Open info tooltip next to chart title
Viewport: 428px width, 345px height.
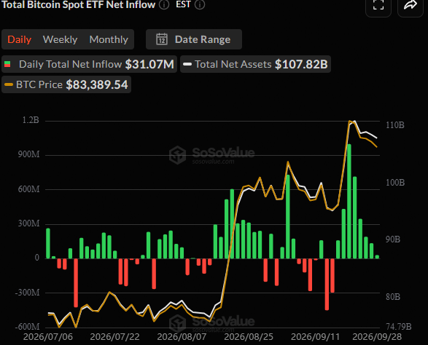coord(164,4)
